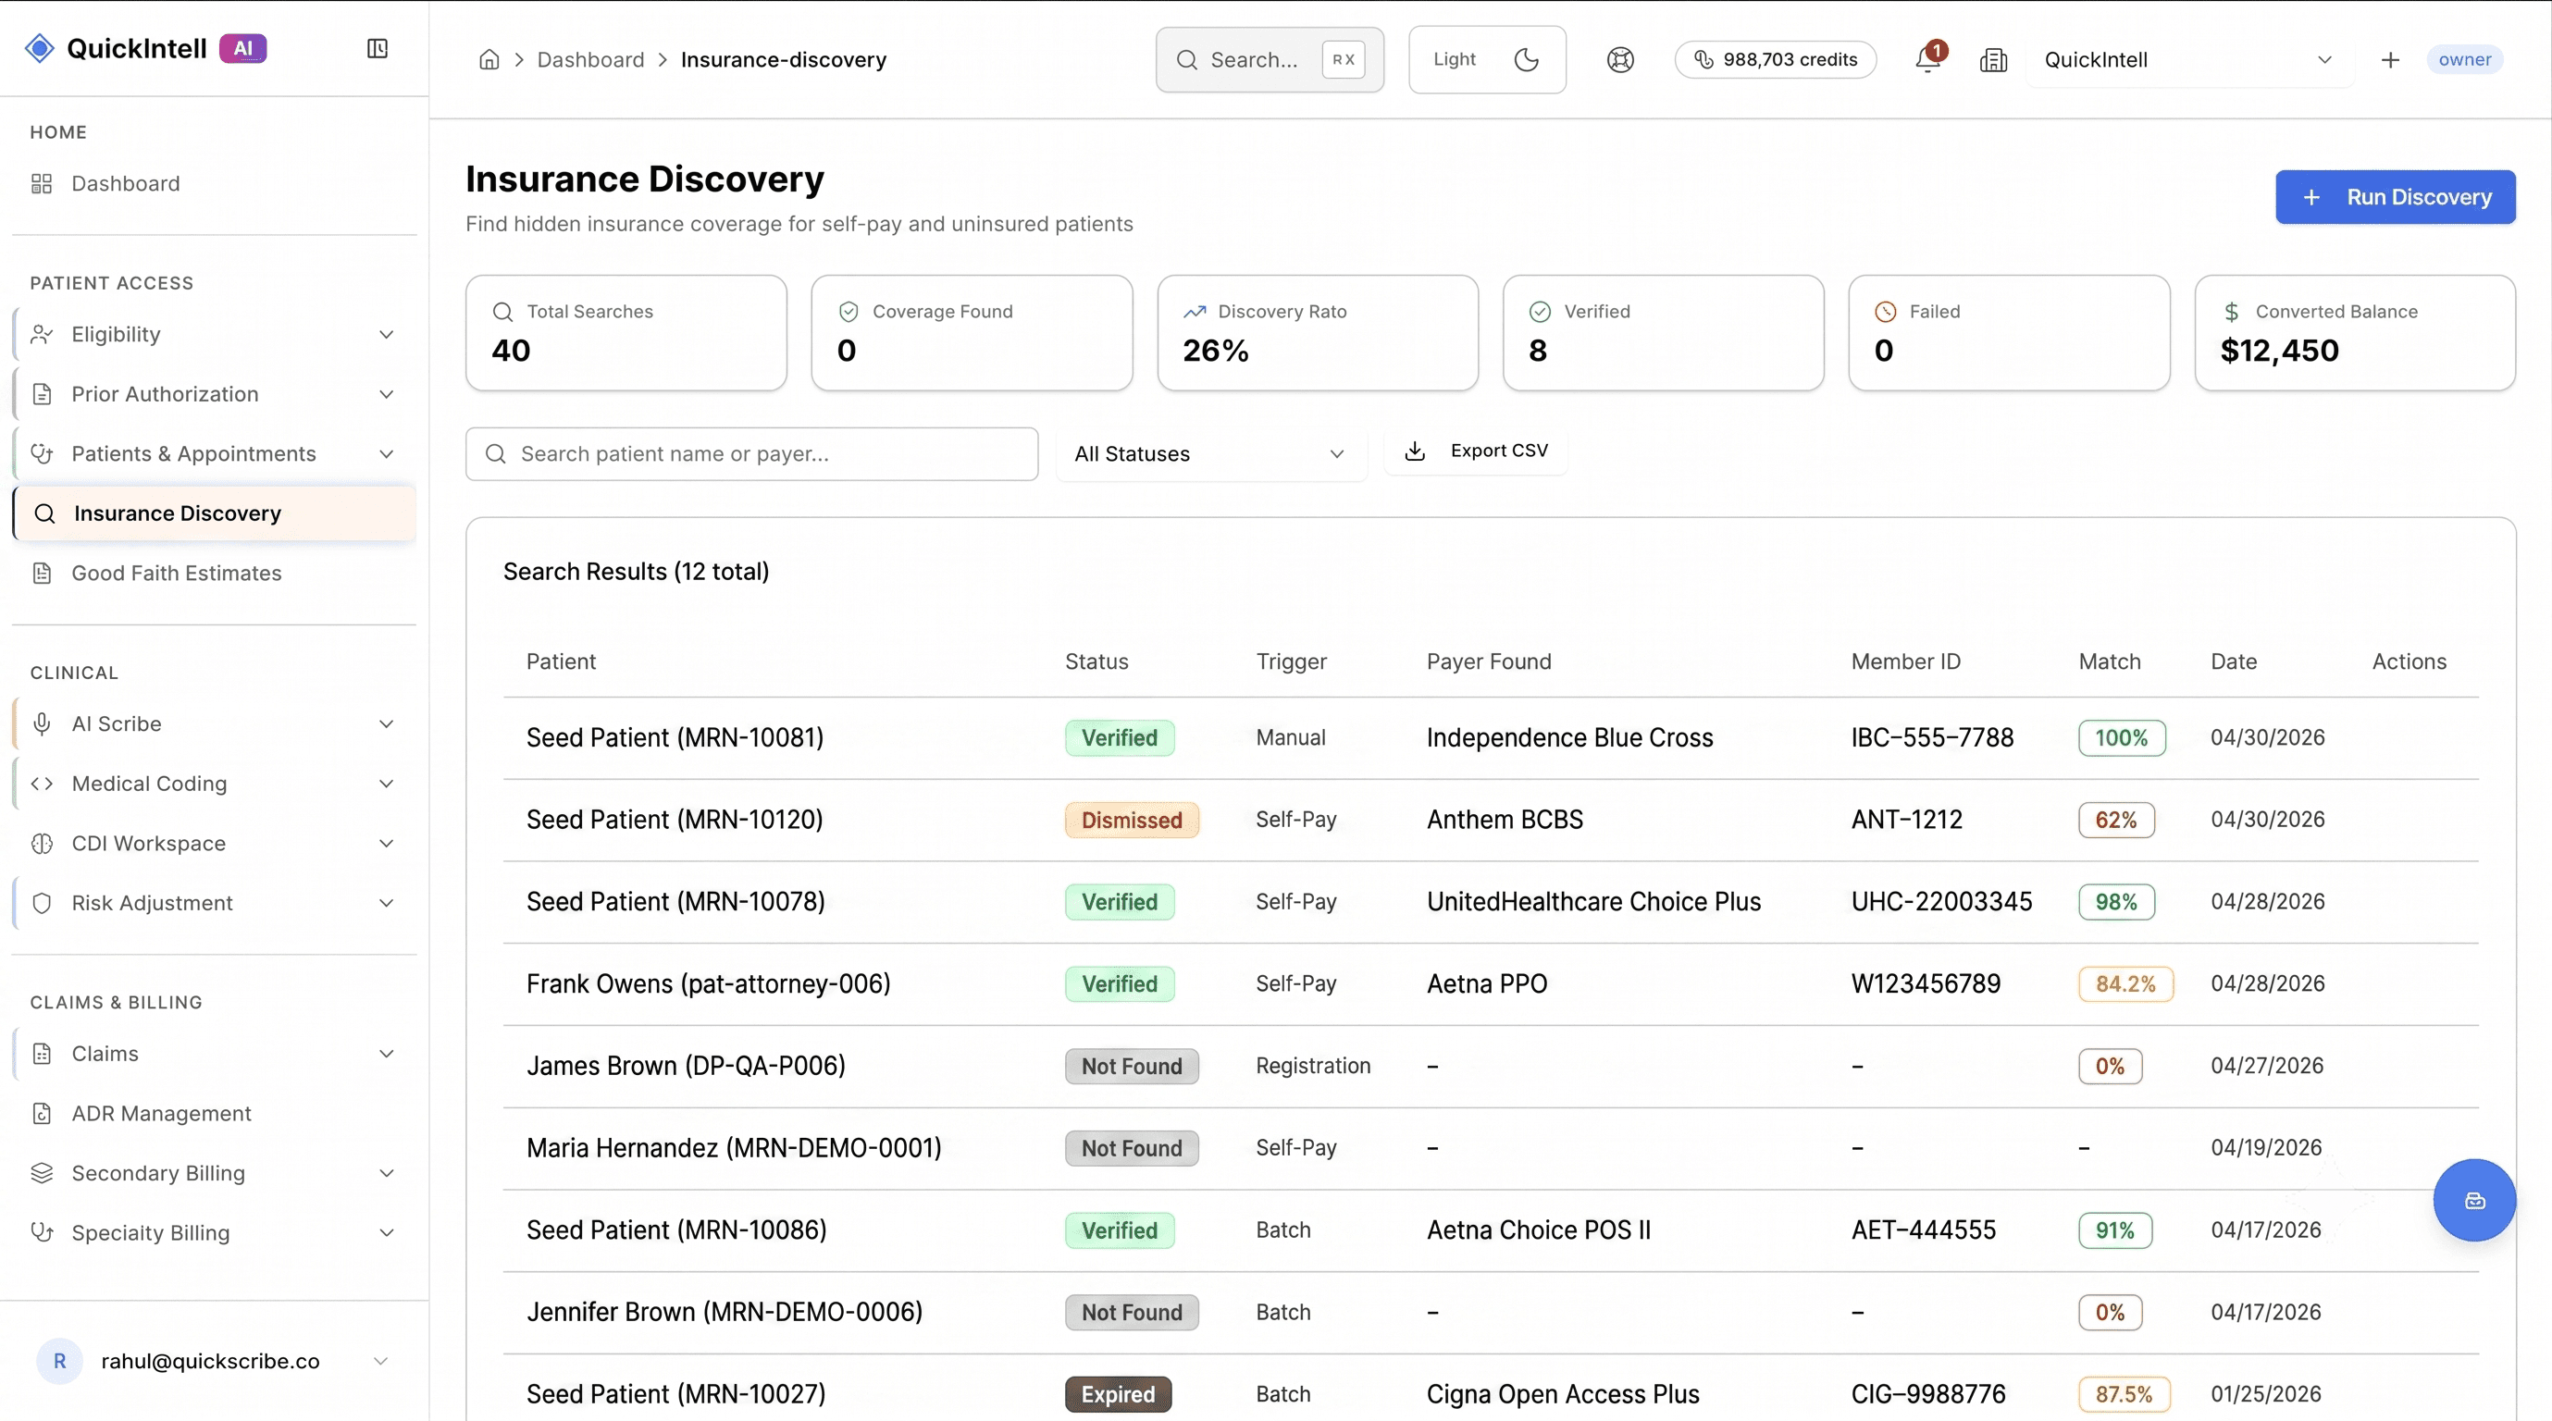Click the Total Searches magnifier icon

(x=503, y=312)
